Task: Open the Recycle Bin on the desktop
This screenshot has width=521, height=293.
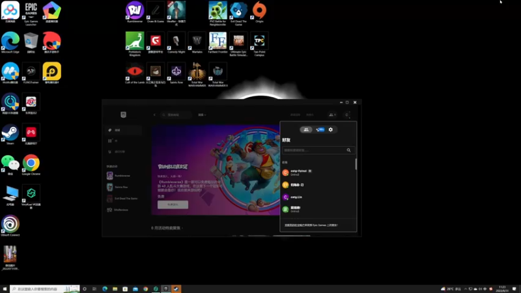Action: click(x=31, y=42)
